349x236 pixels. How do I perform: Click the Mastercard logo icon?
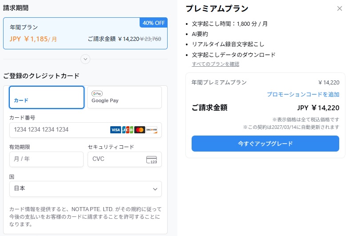pos(140,130)
